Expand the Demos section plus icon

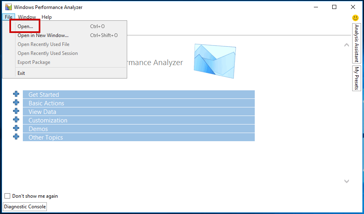pos(16,128)
